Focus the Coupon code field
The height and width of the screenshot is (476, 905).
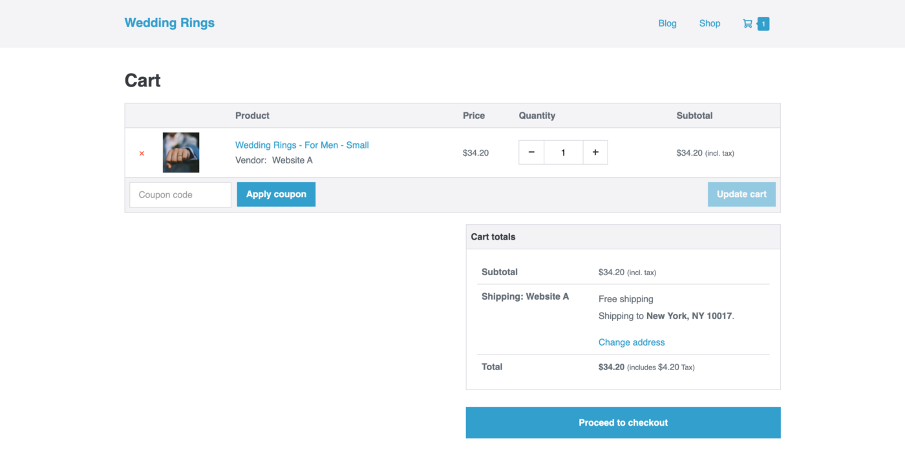click(180, 195)
